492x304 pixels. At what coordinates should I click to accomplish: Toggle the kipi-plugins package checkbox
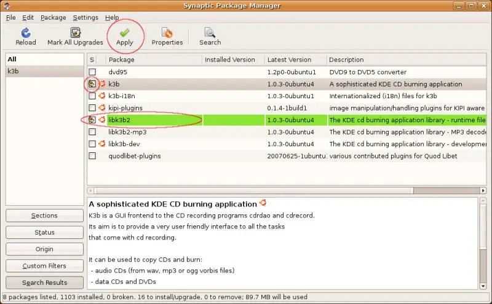[x=92, y=108]
